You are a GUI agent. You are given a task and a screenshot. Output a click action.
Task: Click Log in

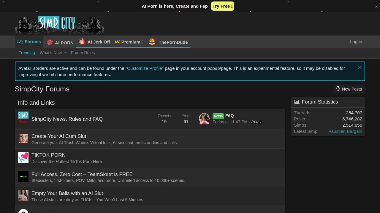tap(356, 42)
